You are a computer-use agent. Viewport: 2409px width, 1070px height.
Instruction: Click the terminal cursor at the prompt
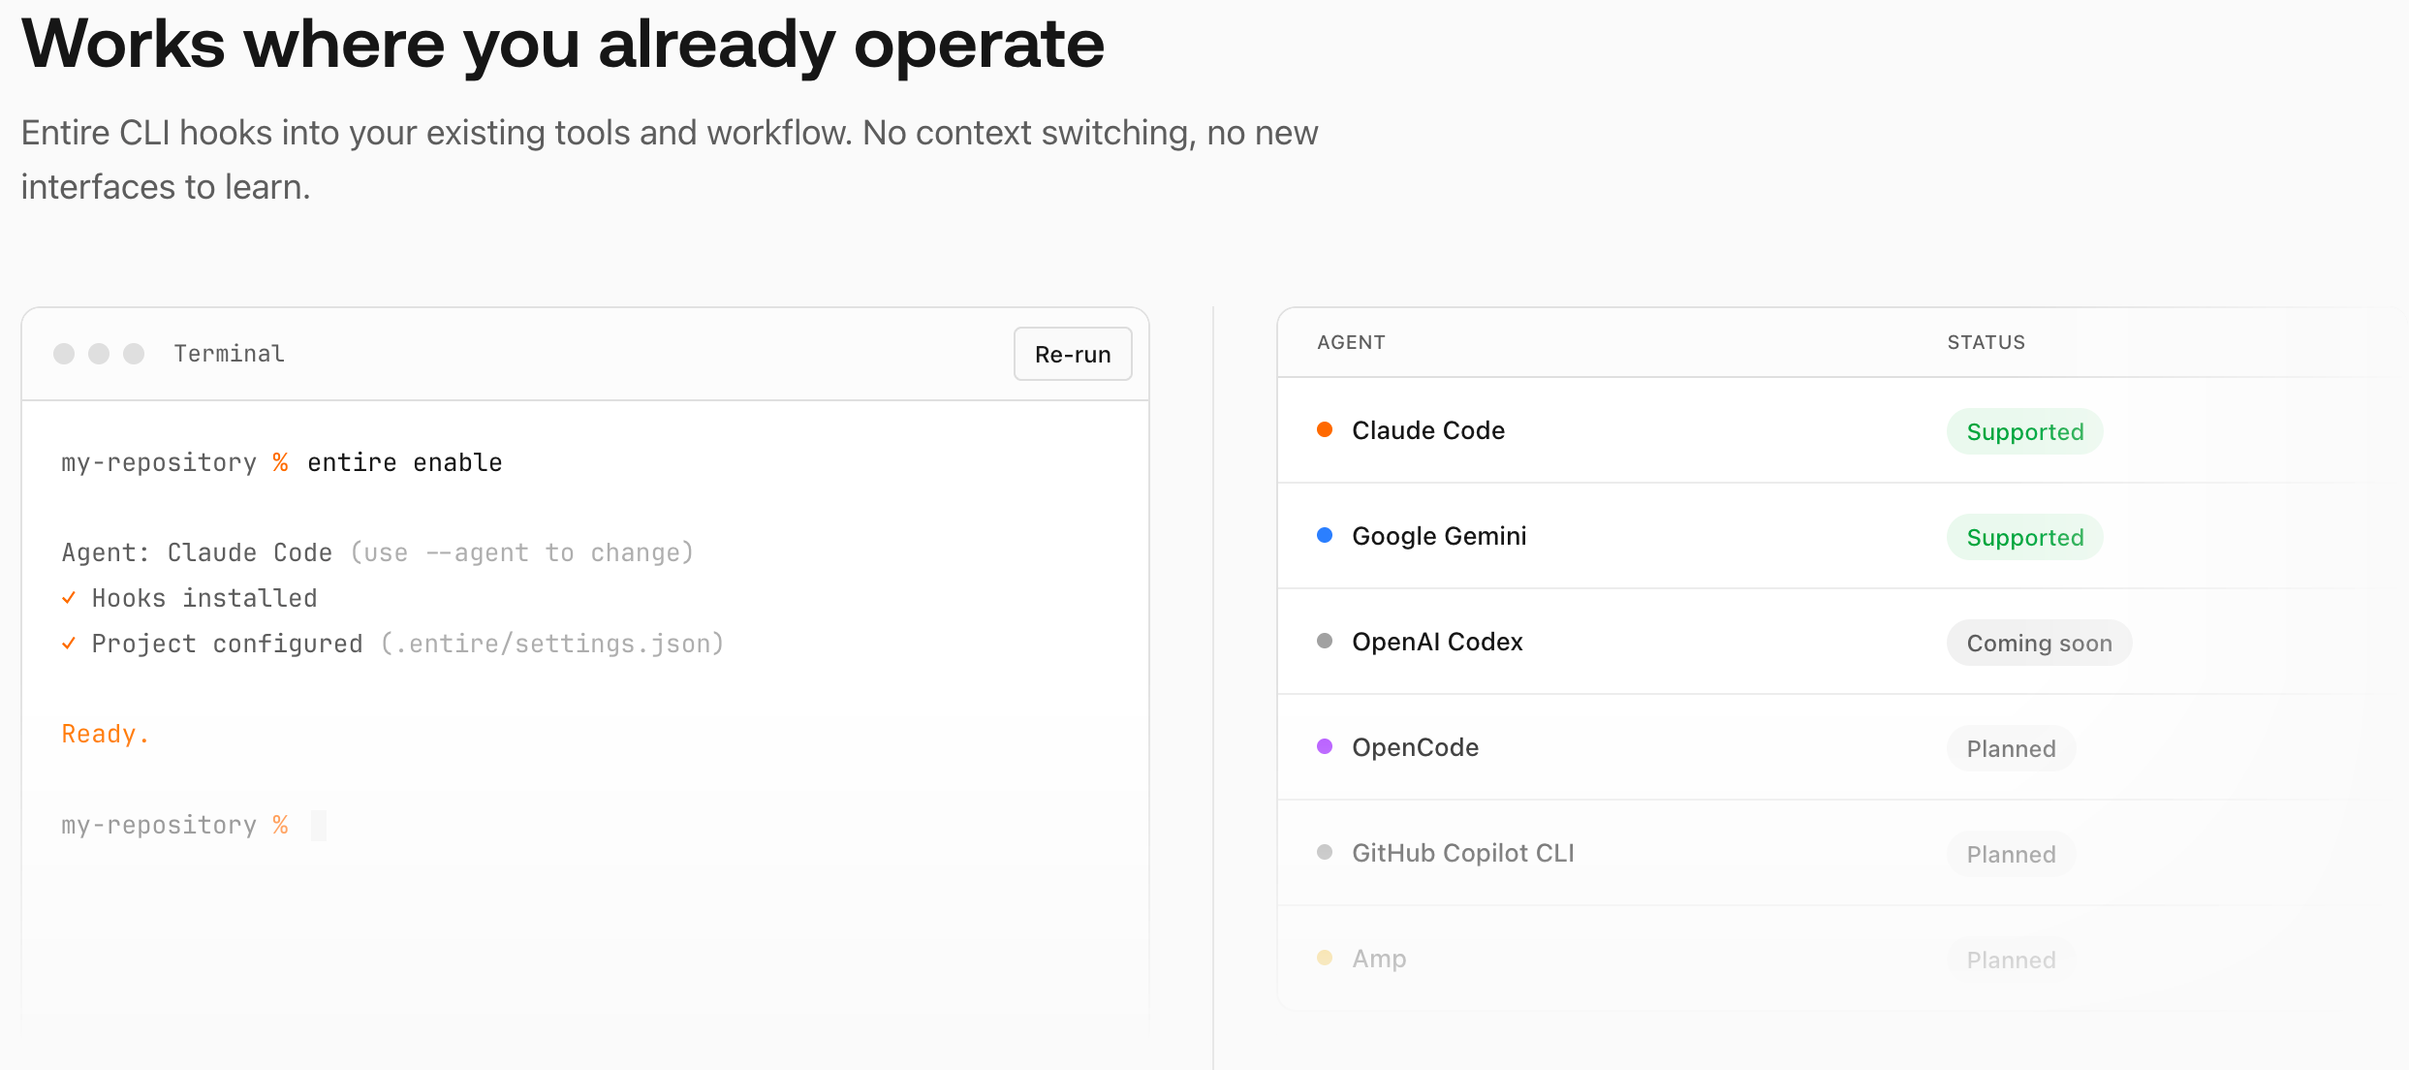pos(319,825)
